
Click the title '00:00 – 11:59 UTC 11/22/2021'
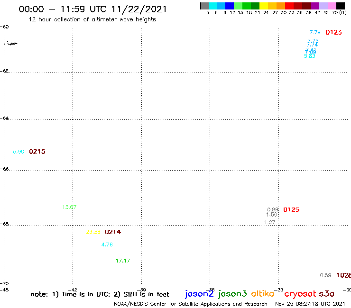92,9
